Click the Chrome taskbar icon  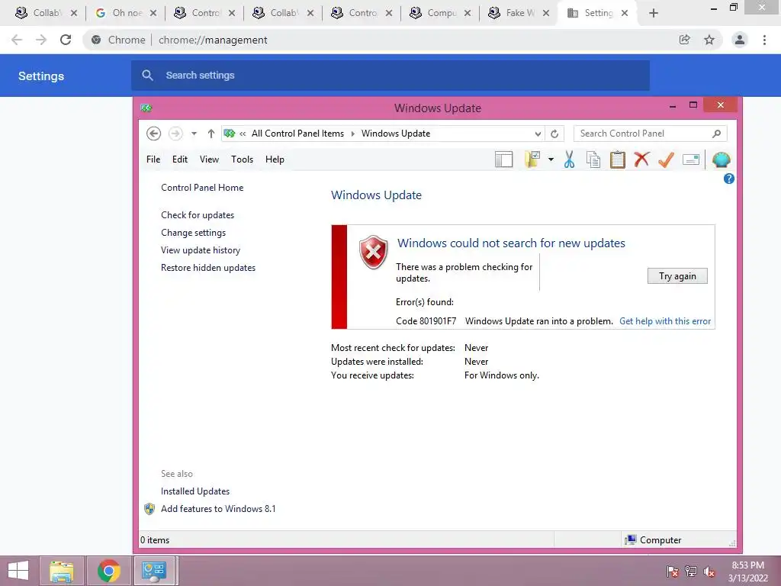point(108,571)
